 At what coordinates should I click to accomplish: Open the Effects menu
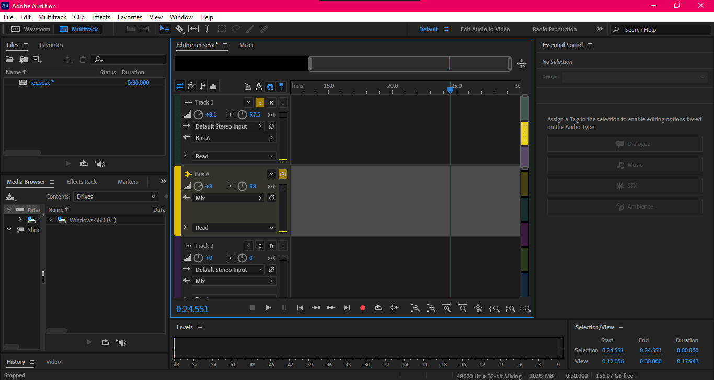[101, 17]
